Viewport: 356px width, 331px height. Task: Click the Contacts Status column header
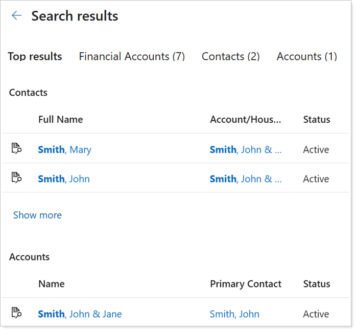click(x=317, y=120)
